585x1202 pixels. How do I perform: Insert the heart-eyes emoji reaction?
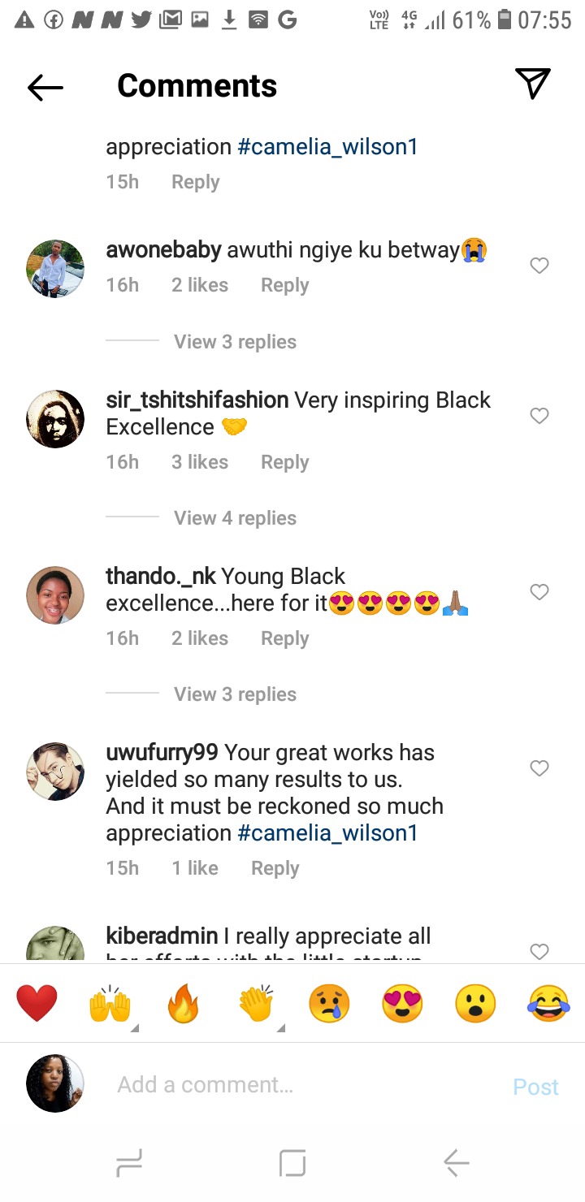(403, 1004)
